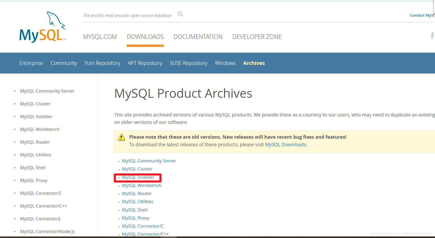Click MySQL Workbench archive link

(x=142, y=185)
